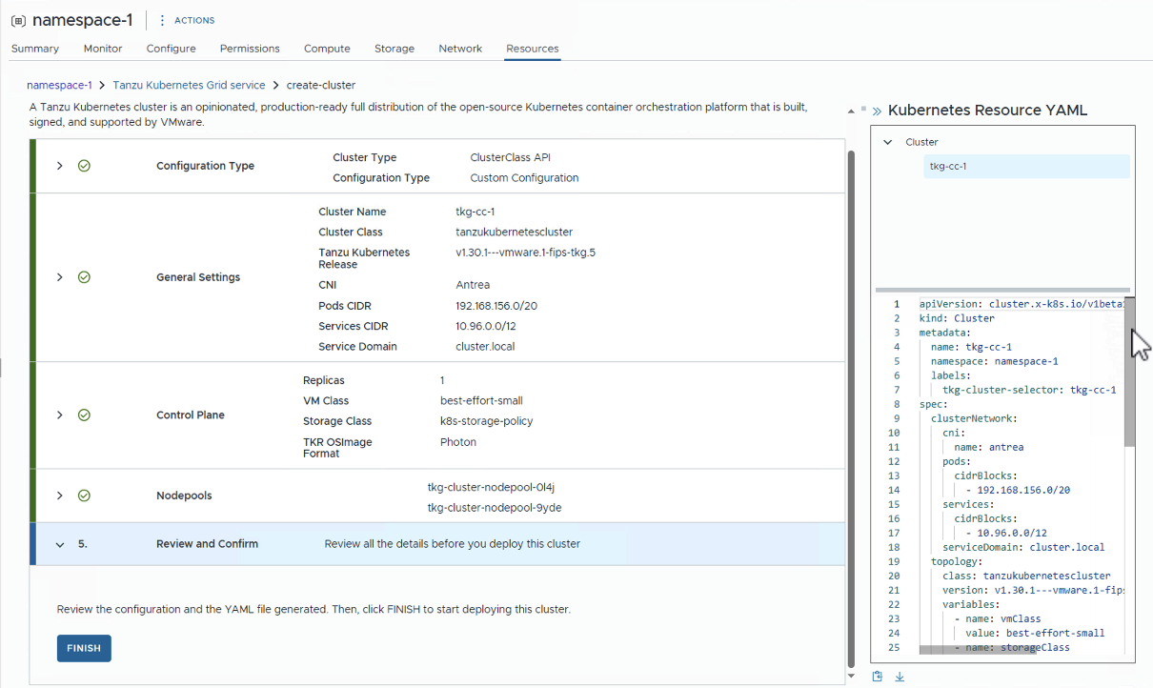
Task: Copy YAML to clipboard
Action: (878, 677)
